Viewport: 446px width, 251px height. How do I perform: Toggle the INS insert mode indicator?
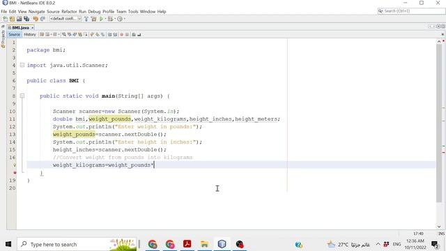pos(441,234)
